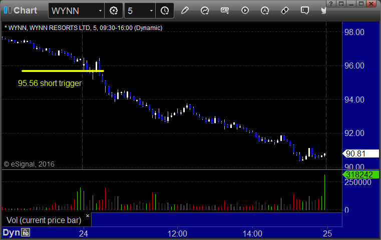
Task: Start bar replay play button
Action: (245, 10)
